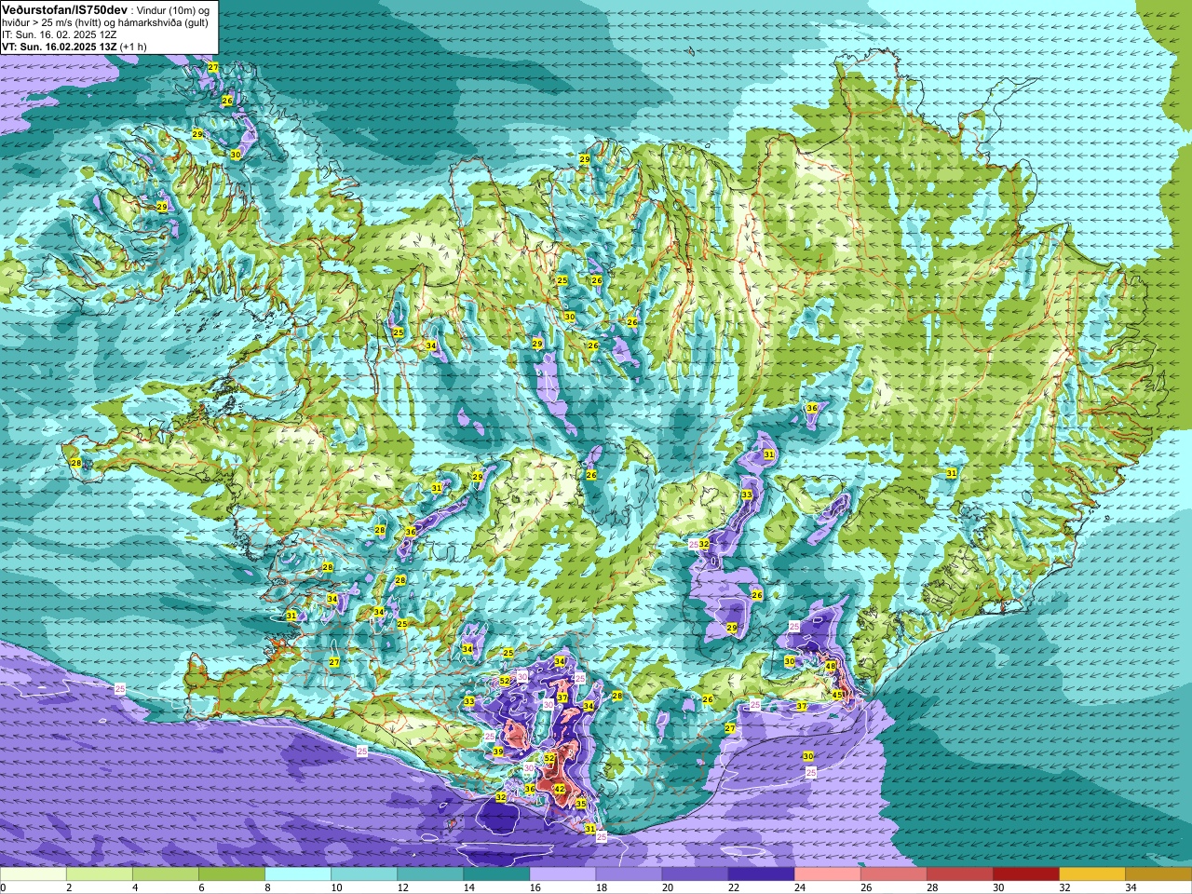Pick the 16–18 m/s lavender legend swatch
Screen dimensions: 1192x894
click(x=562, y=874)
